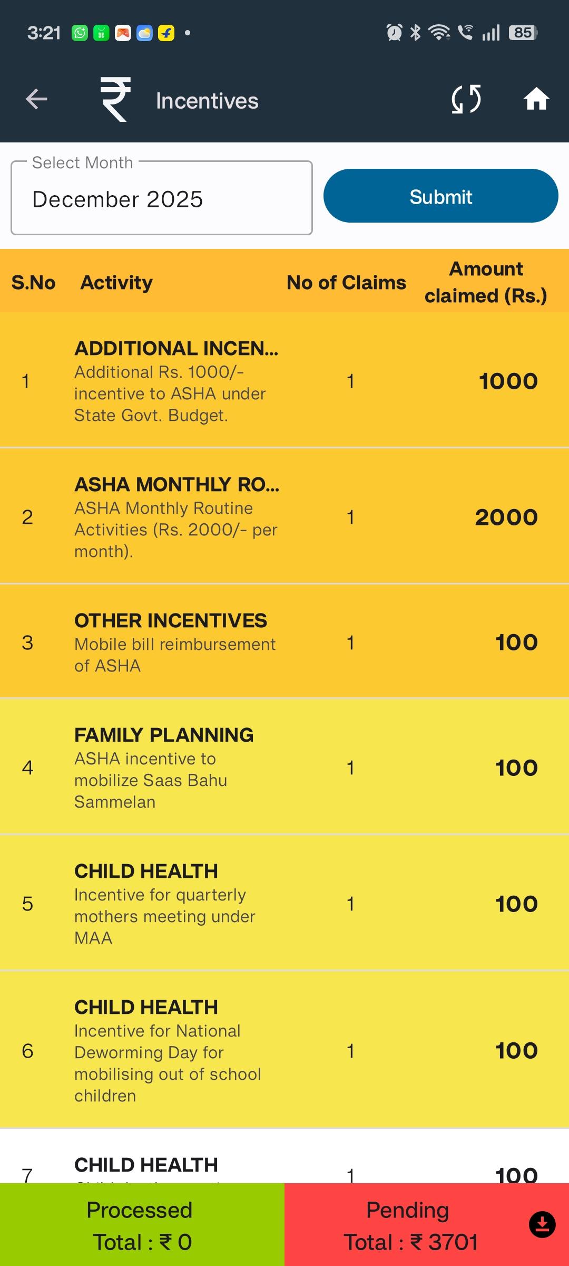Tap the No of Claims column header
This screenshot has width=569, height=1266.
click(x=346, y=283)
